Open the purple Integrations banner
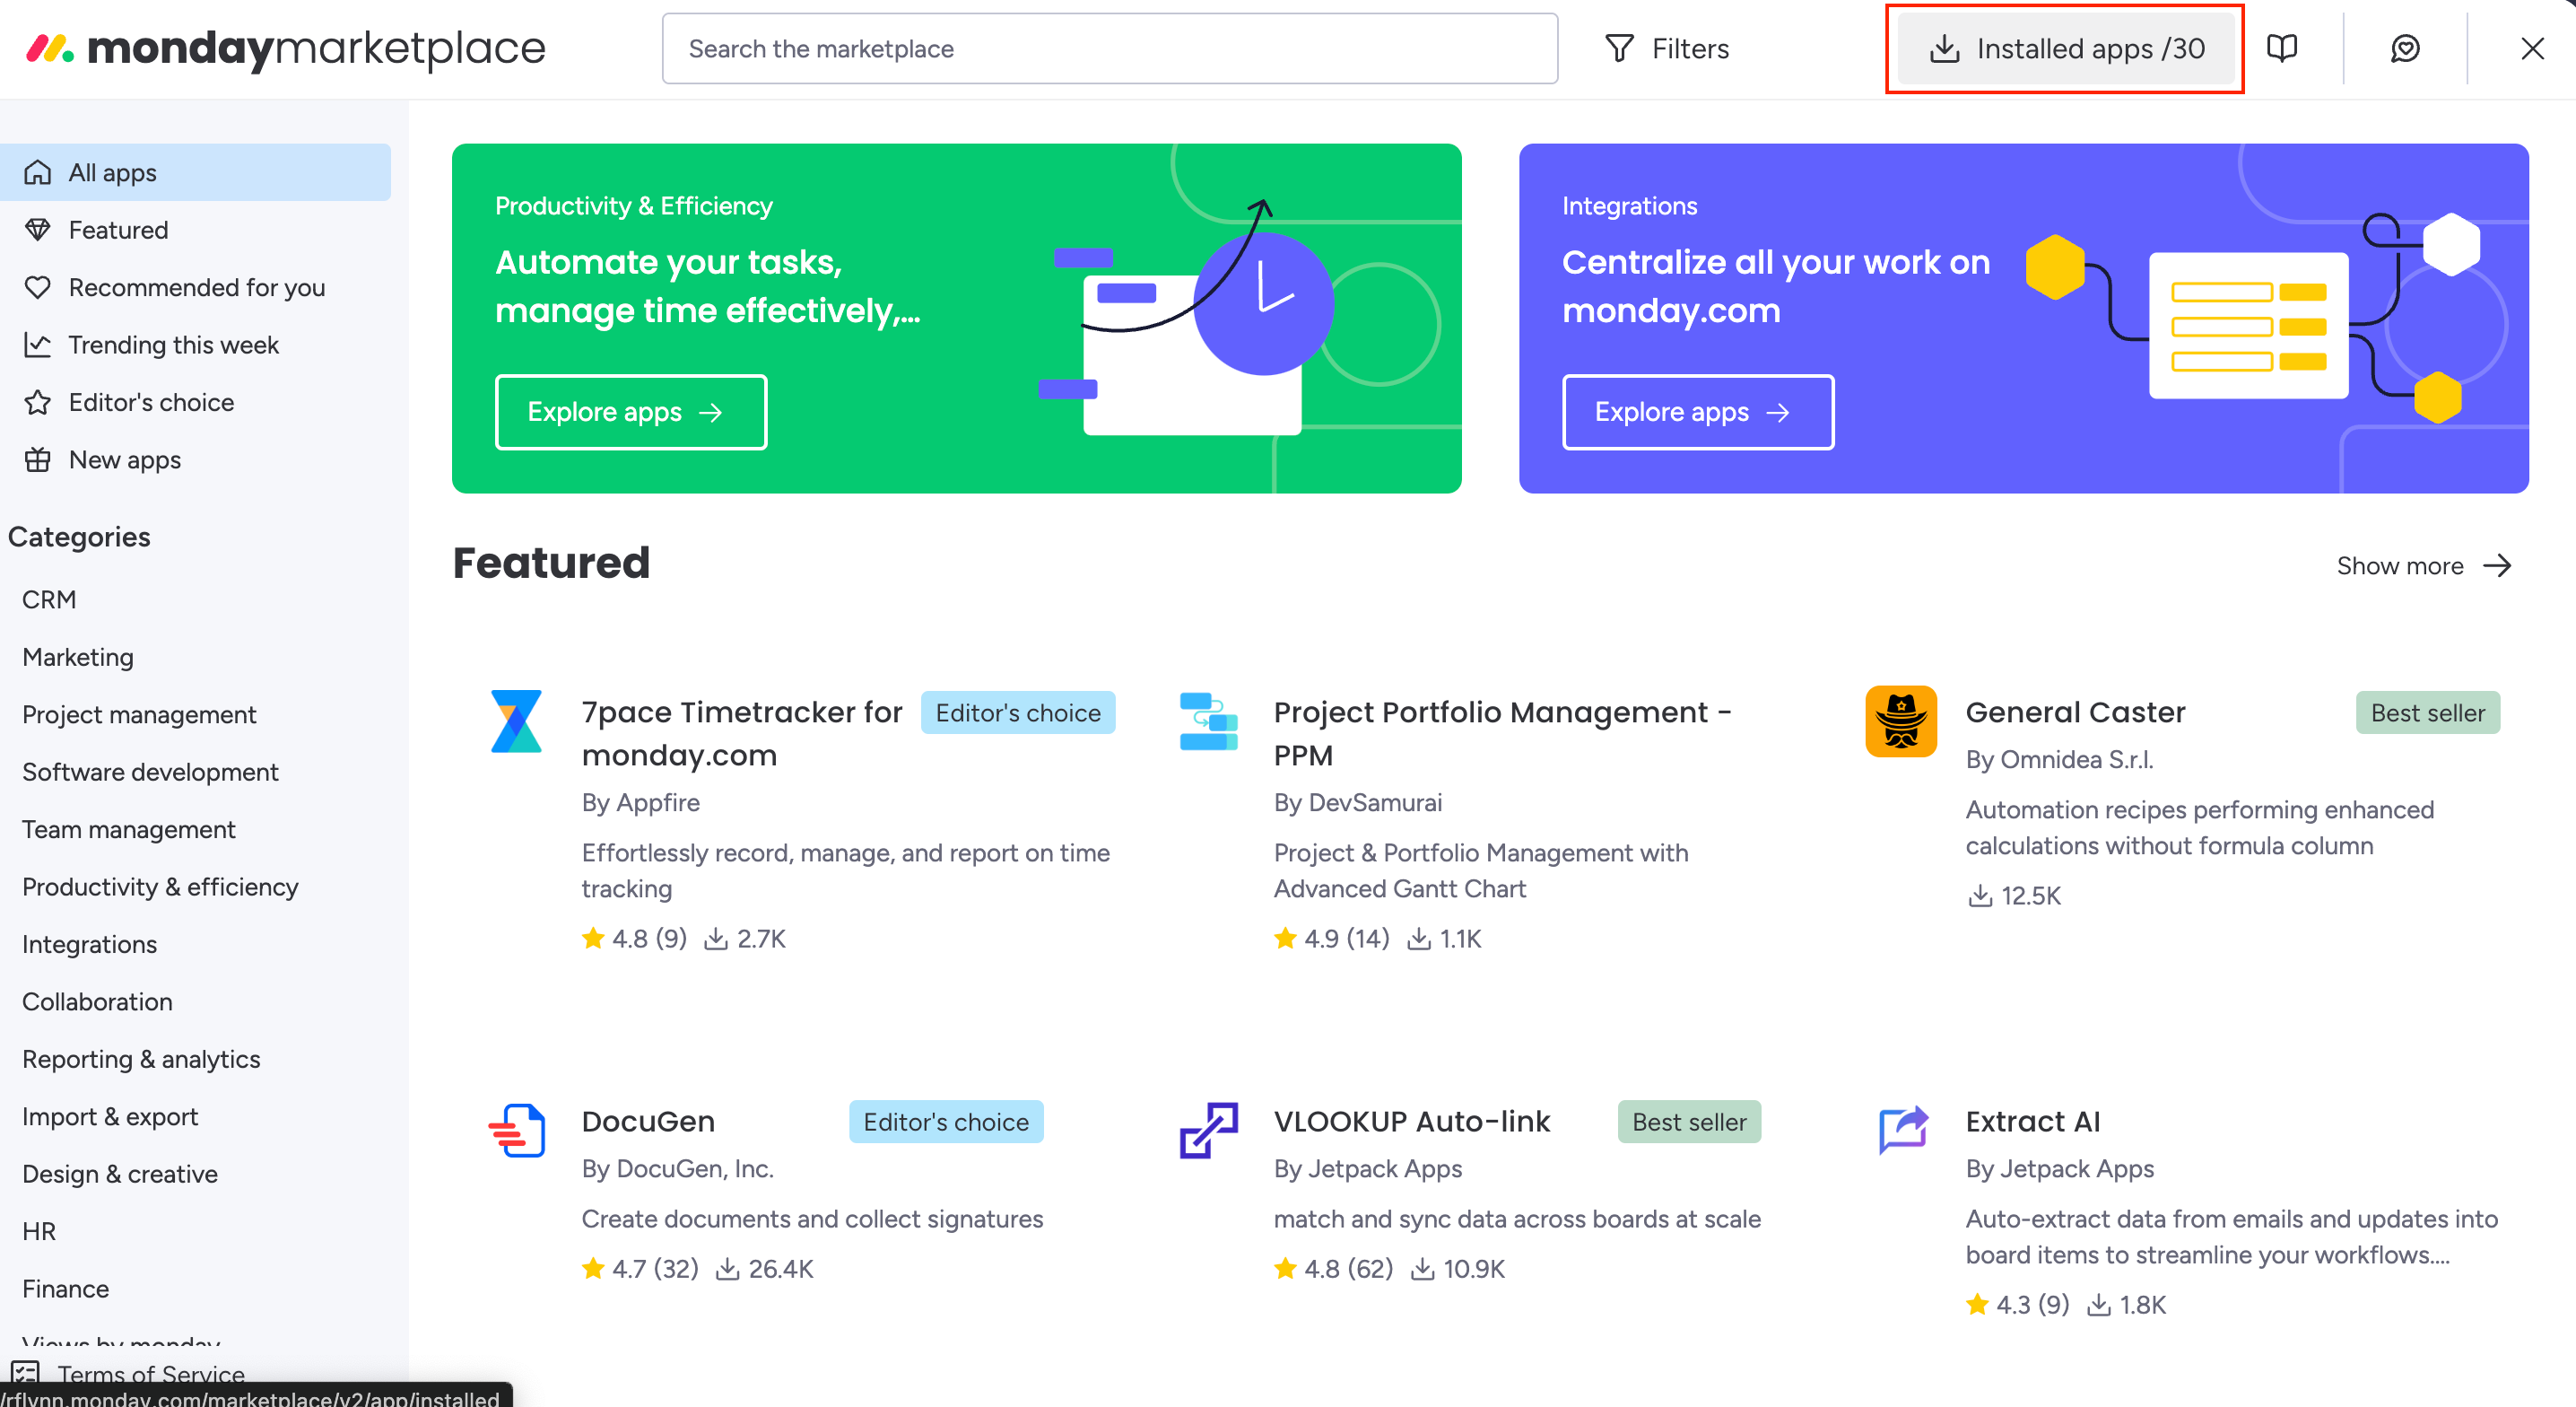Image resolution: width=2576 pixels, height=1407 pixels. (2023, 319)
